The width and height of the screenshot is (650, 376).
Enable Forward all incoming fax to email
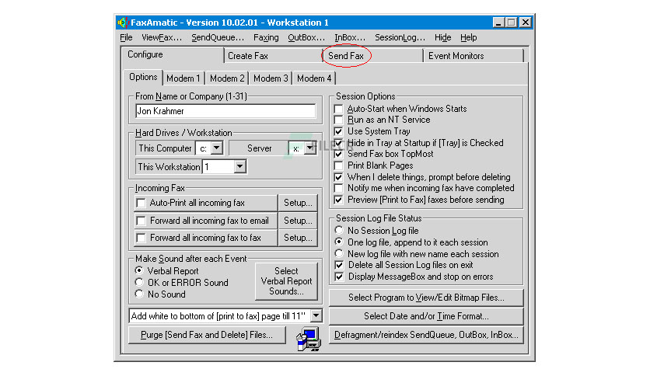click(141, 221)
